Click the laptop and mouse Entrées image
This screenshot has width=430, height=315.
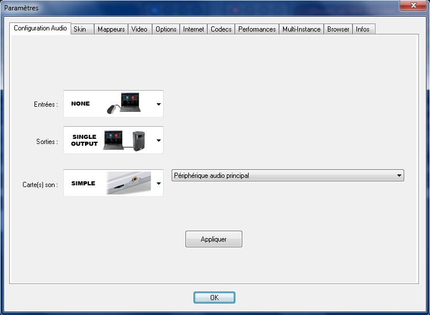pos(123,103)
